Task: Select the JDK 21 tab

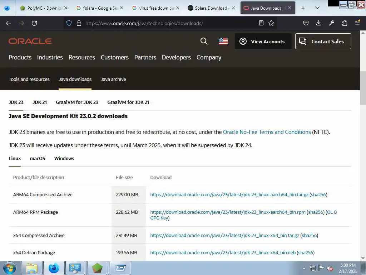Action: (40, 102)
